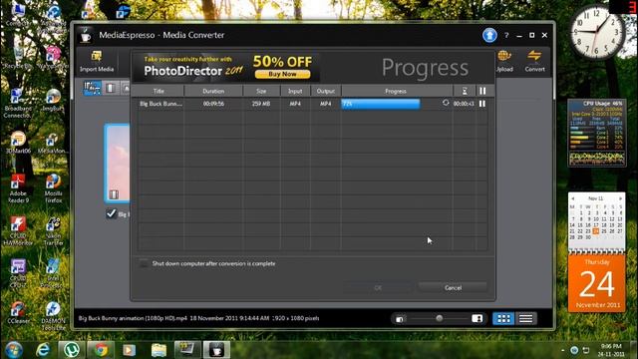Open DAEMON Tools Lite desktop shortcut
The height and width of the screenshot is (359, 638).
53,316
